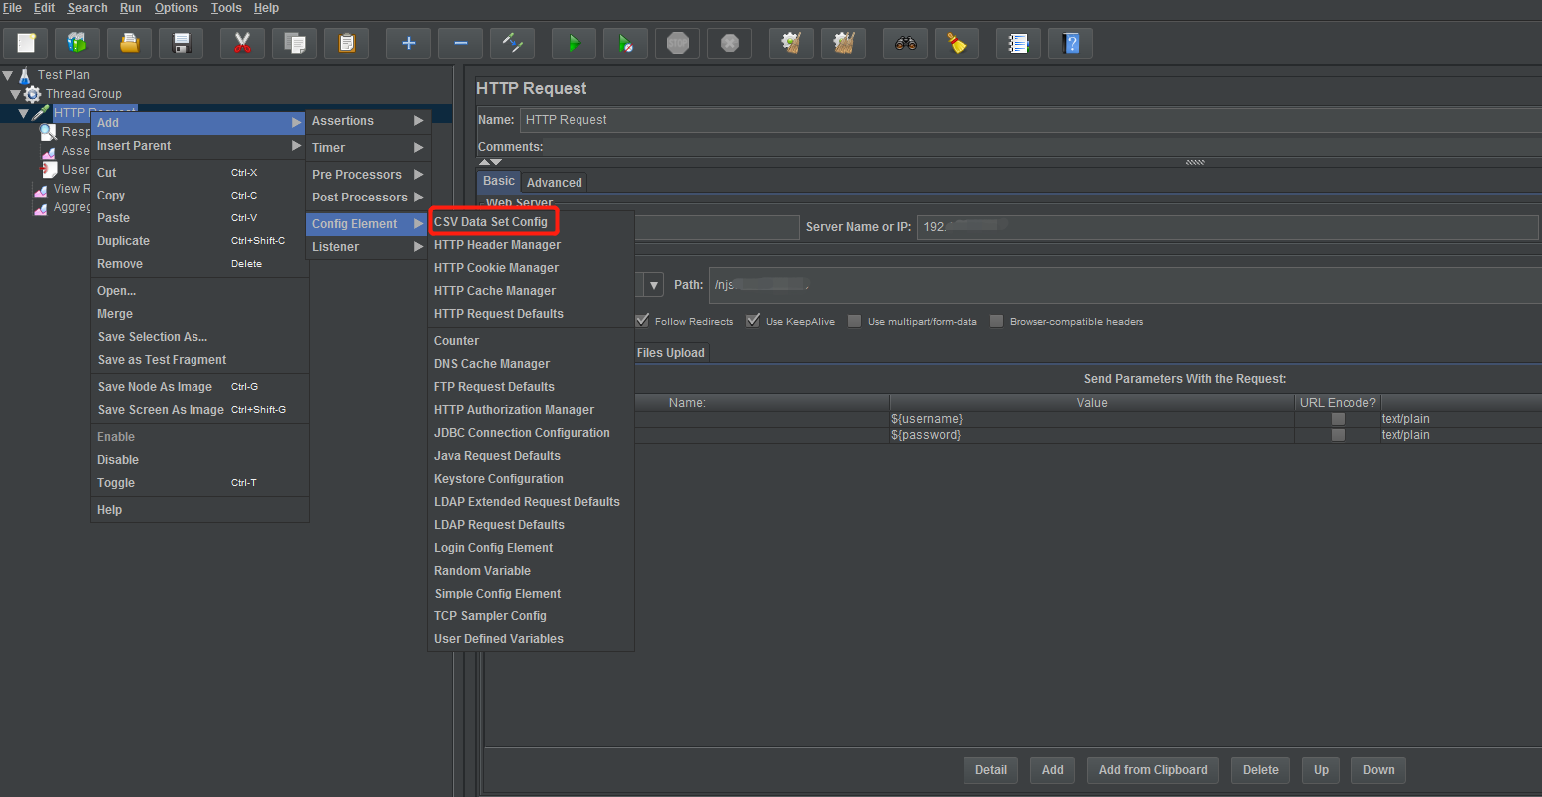Viewport: 1542px width, 797px height.
Task: Enable Browser-compatible headers checkbox
Action: pos(996,321)
